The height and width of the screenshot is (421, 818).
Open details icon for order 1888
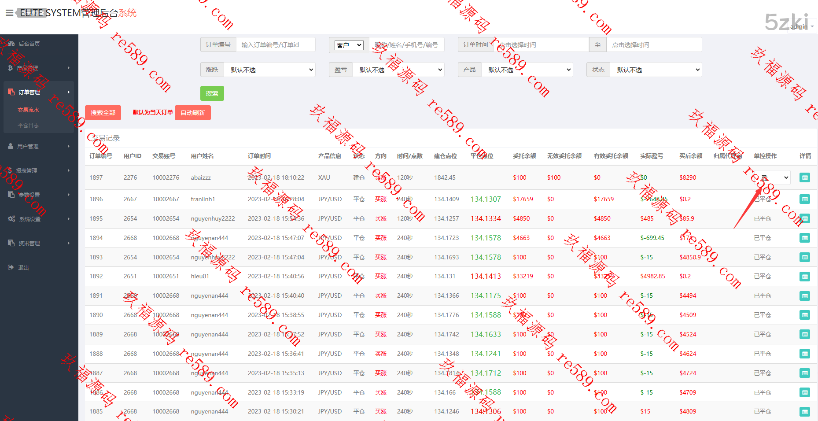coord(804,354)
